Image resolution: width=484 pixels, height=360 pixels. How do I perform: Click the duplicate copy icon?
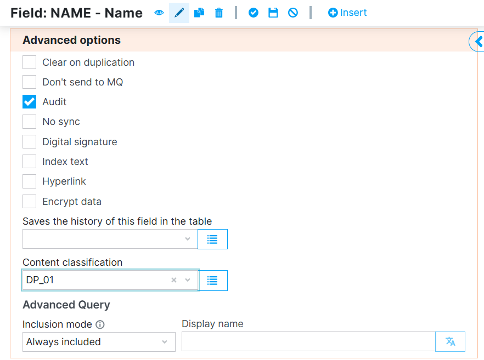tap(199, 13)
